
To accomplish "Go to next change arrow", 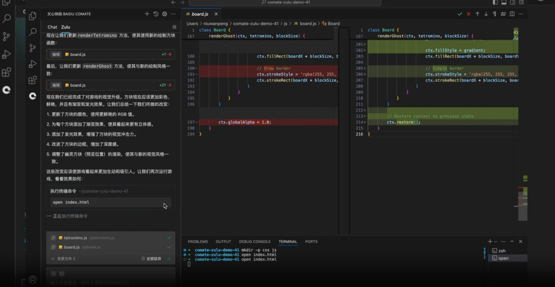I will (486, 14).
